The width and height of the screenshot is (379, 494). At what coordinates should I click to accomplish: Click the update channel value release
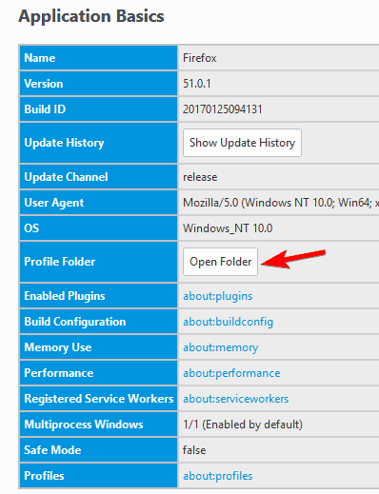tap(200, 177)
